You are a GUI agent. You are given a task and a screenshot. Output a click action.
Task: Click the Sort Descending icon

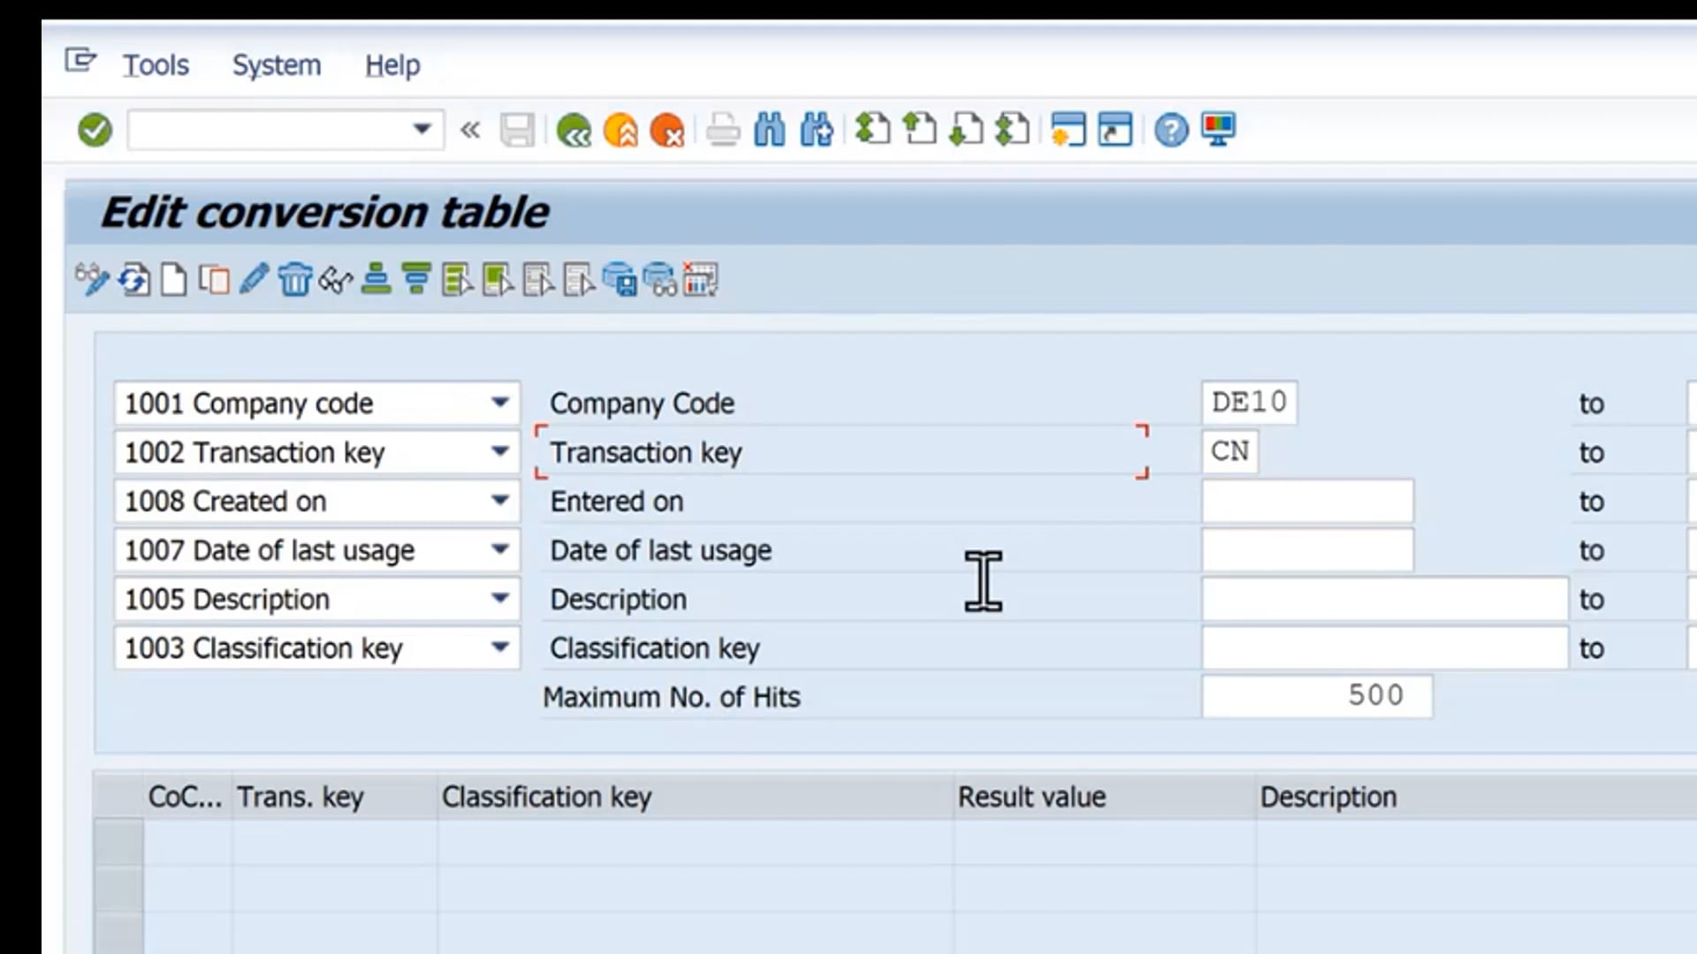(x=416, y=280)
